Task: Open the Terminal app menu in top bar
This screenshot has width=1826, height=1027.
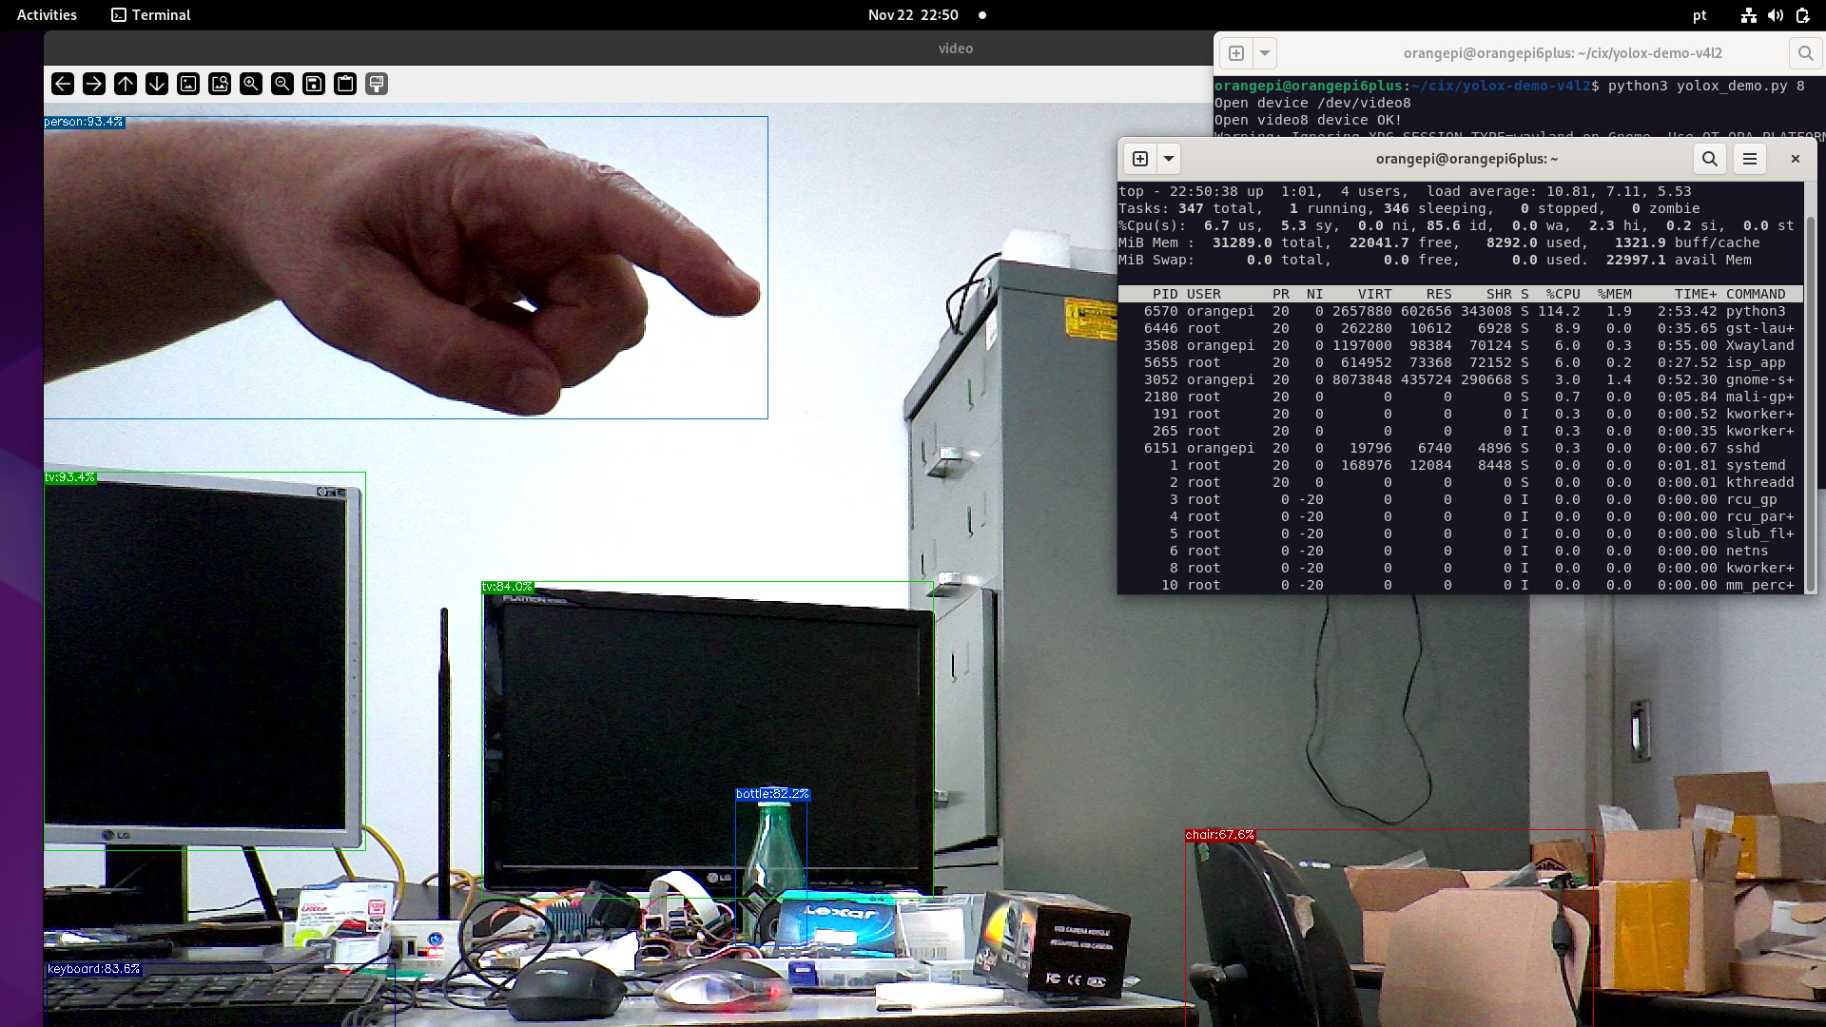Action: tap(151, 15)
